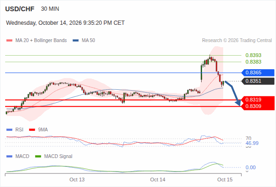The width and height of the screenshot is (276, 187).
Task: Click the 9MA red legend swatch
Action: (32, 130)
